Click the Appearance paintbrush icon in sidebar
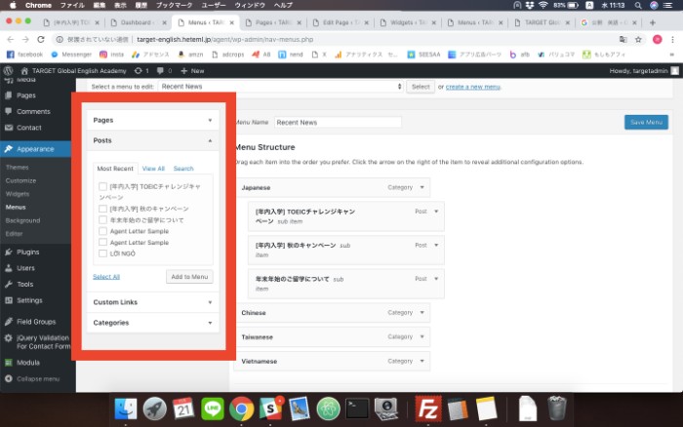 8,149
